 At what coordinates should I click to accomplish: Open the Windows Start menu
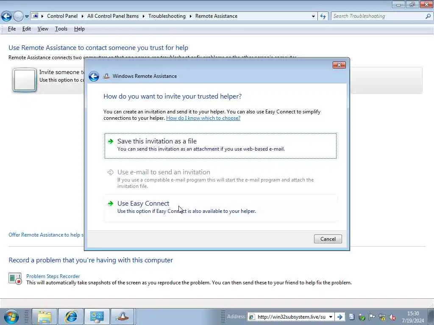click(x=11, y=317)
